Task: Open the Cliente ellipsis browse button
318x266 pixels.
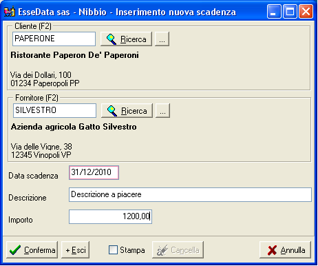Action: tap(162, 39)
